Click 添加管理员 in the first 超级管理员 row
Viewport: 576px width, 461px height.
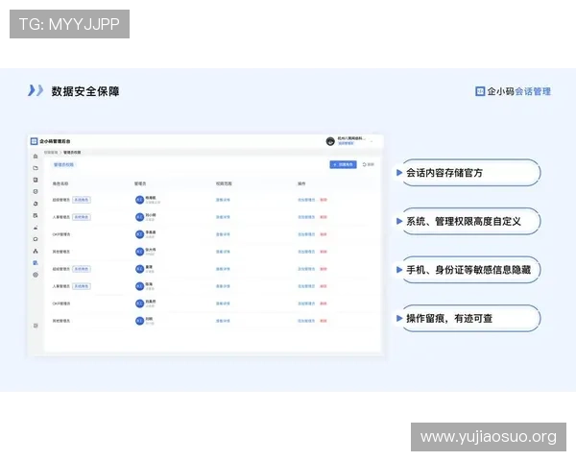coord(306,200)
